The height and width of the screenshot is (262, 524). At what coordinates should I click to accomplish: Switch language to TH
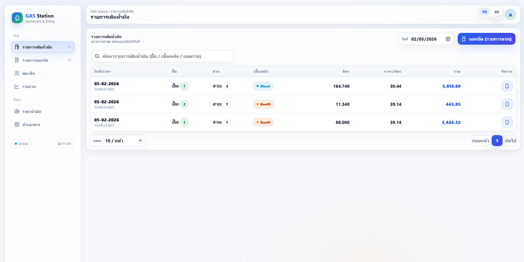point(484,12)
